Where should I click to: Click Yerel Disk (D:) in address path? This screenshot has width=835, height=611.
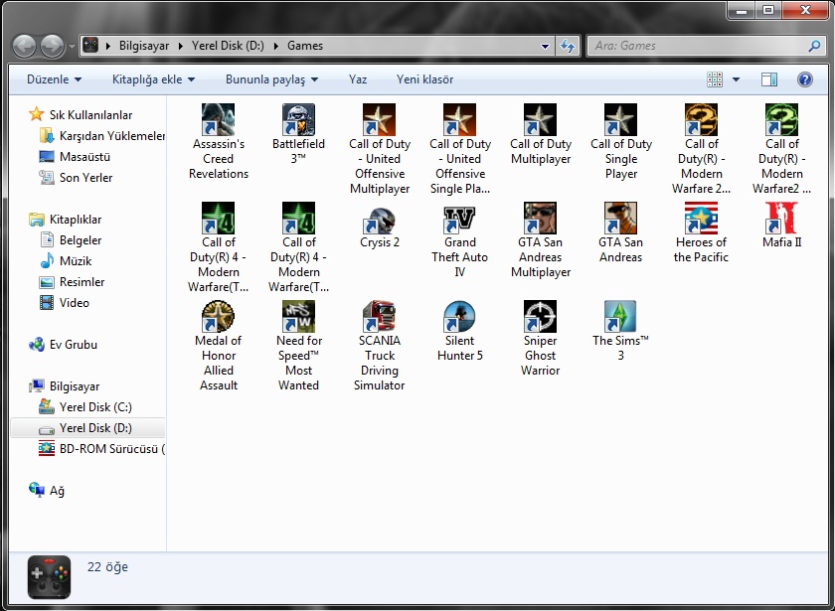pos(228,47)
